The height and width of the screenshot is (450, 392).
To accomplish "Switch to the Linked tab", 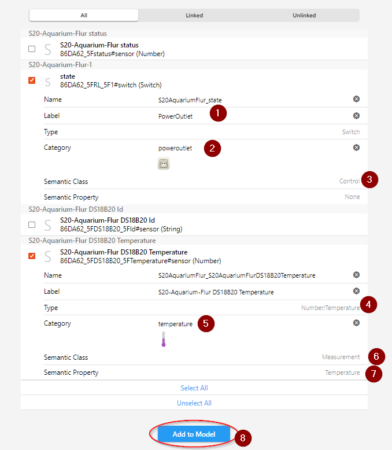I will [x=194, y=15].
